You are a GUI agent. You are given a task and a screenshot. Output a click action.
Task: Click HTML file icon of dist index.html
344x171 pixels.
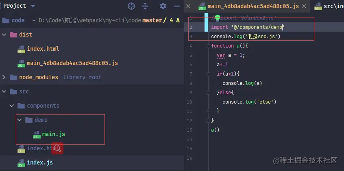pyautogui.click(x=21, y=49)
